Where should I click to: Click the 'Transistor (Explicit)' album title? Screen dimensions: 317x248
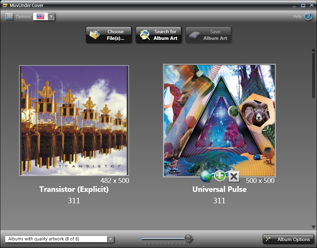click(x=74, y=189)
